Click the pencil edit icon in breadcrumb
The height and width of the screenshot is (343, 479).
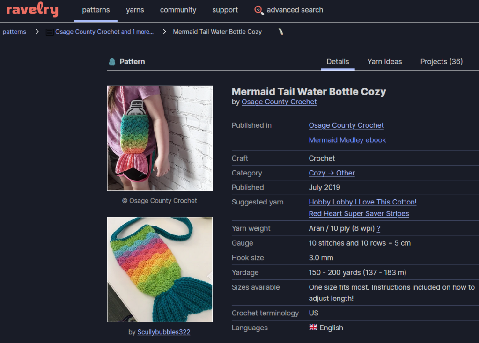(281, 32)
